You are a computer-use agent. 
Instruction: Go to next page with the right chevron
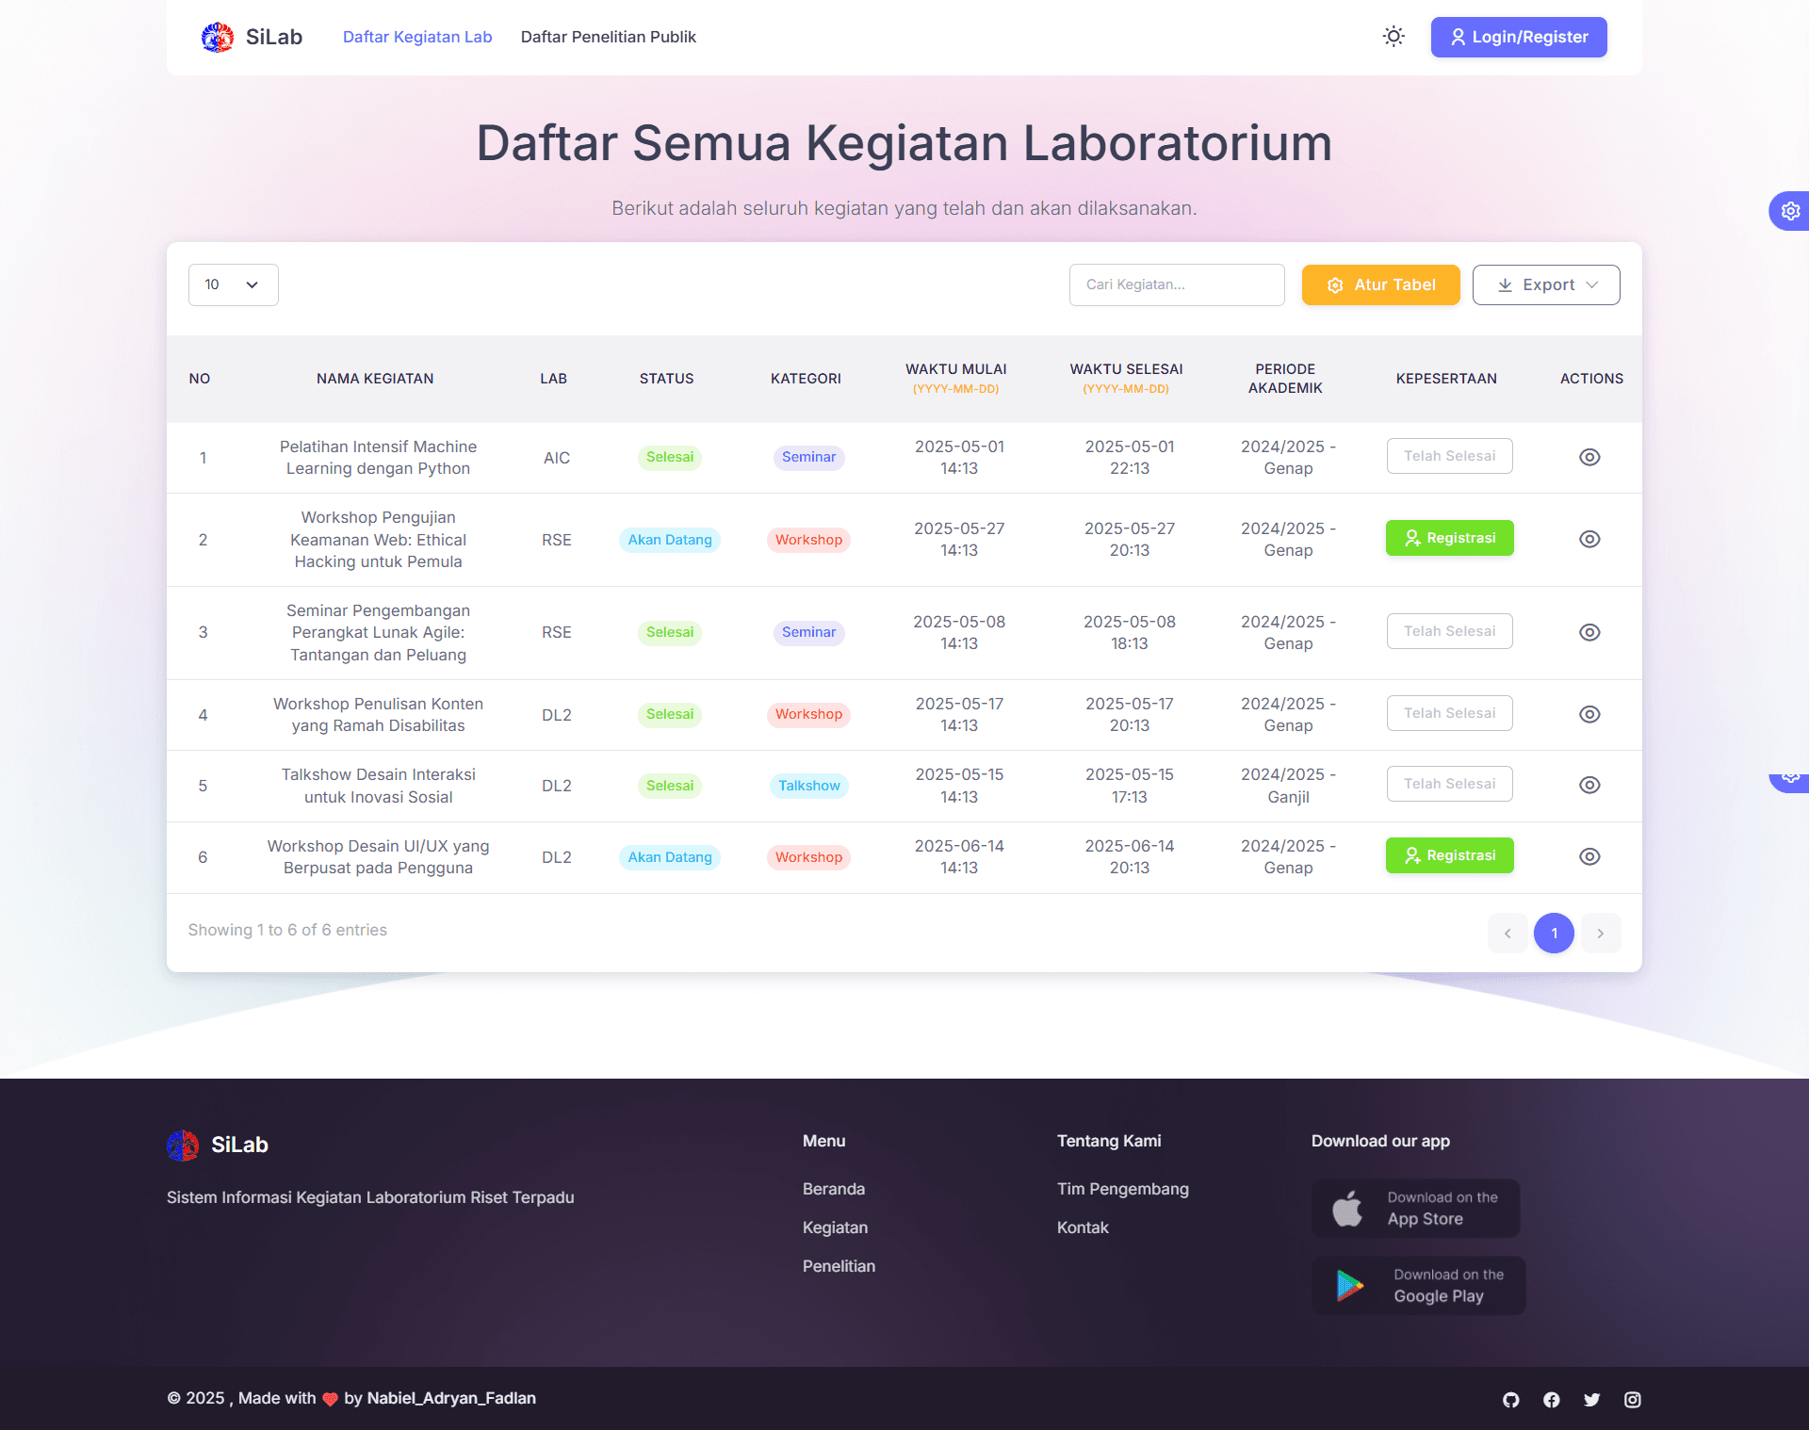(x=1600, y=934)
